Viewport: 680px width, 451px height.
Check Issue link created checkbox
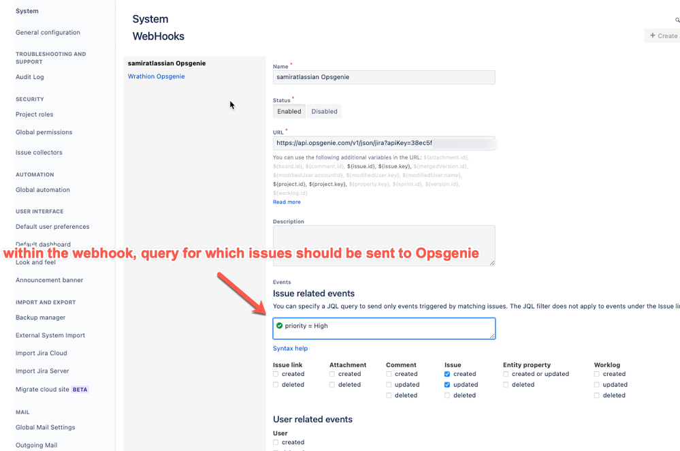coord(276,374)
